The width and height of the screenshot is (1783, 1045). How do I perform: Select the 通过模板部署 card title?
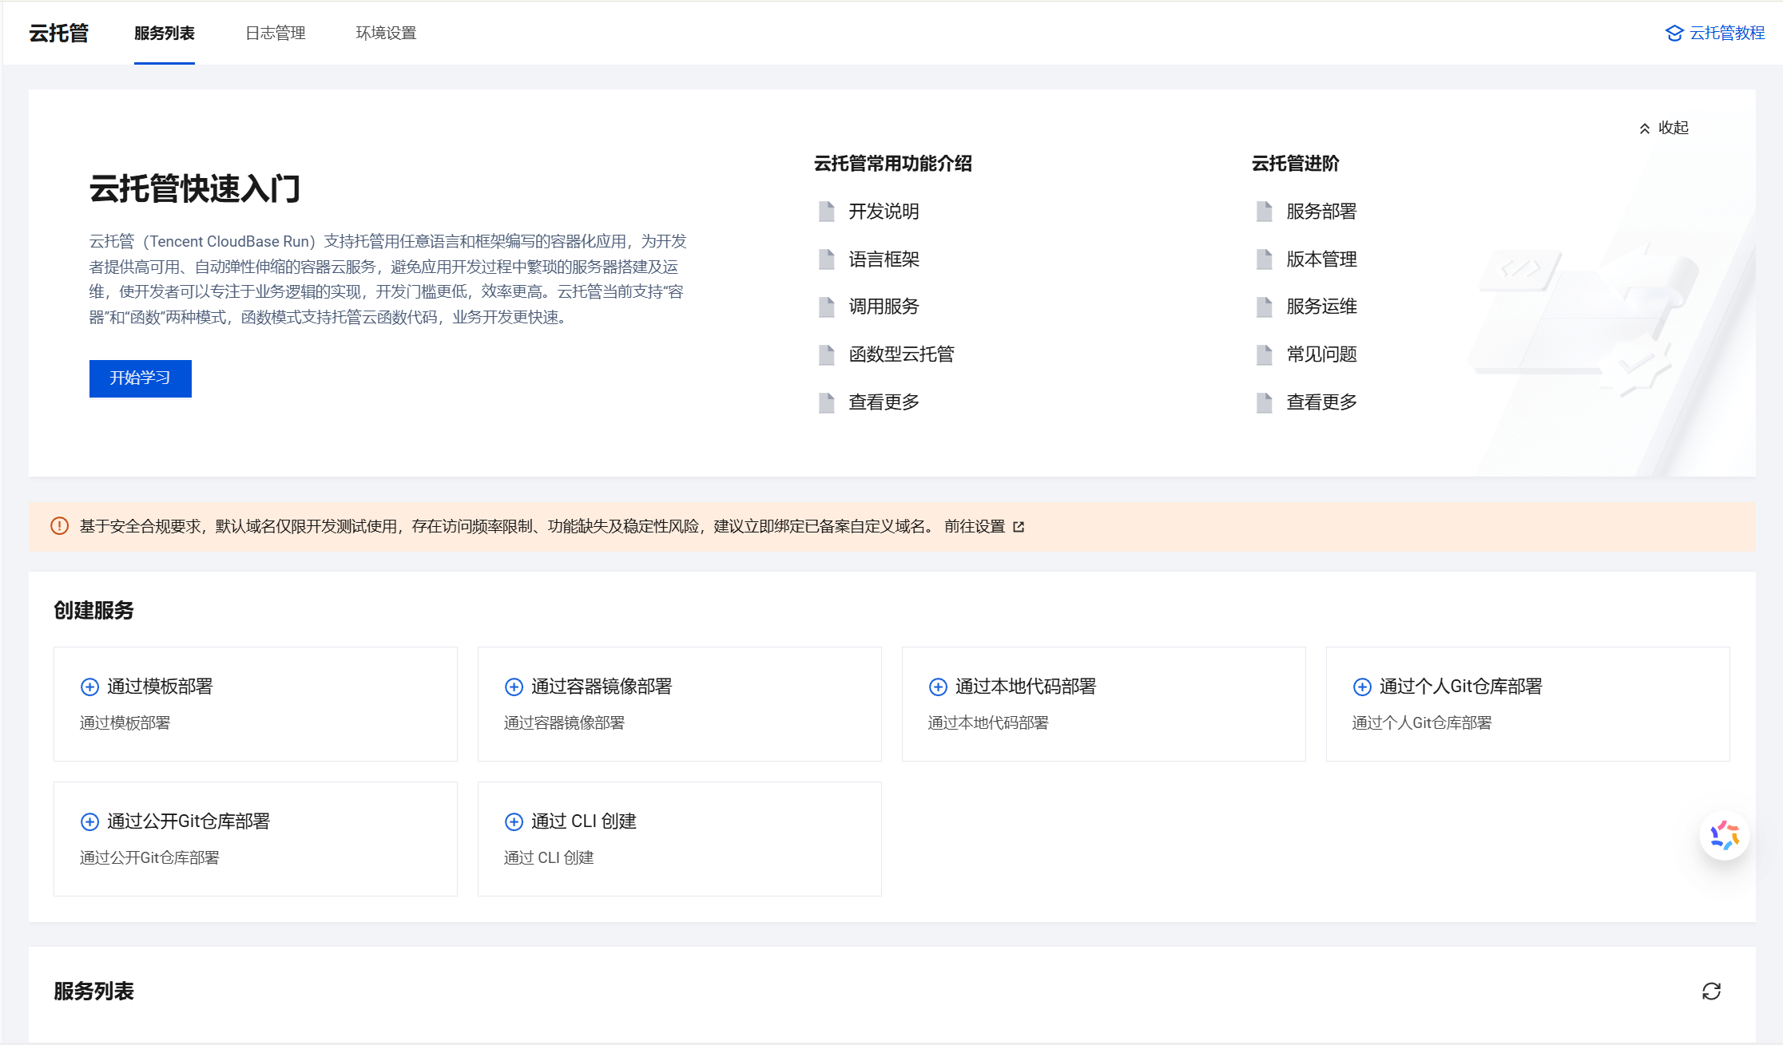pyautogui.click(x=160, y=687)
